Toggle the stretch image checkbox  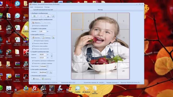coord(33,26)
